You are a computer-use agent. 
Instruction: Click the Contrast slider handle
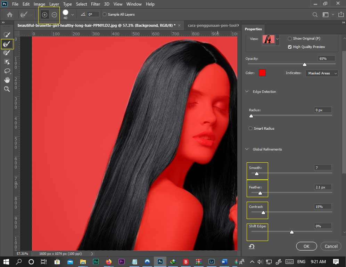(263, 212)
